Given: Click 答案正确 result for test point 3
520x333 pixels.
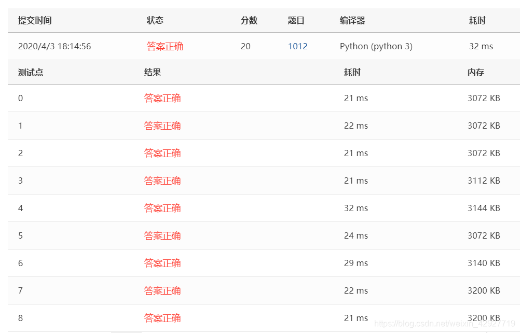Looking at the screenshot, I should (162, 181).
